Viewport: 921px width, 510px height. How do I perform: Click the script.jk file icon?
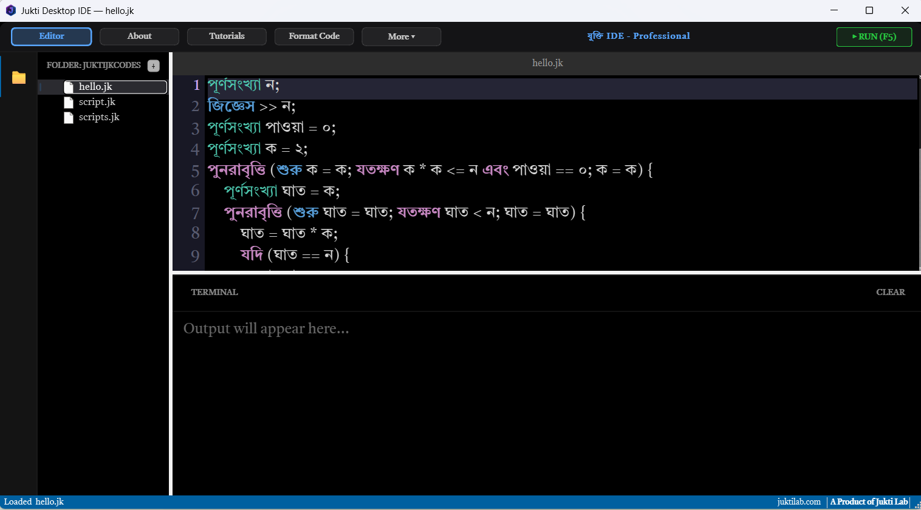69,103
